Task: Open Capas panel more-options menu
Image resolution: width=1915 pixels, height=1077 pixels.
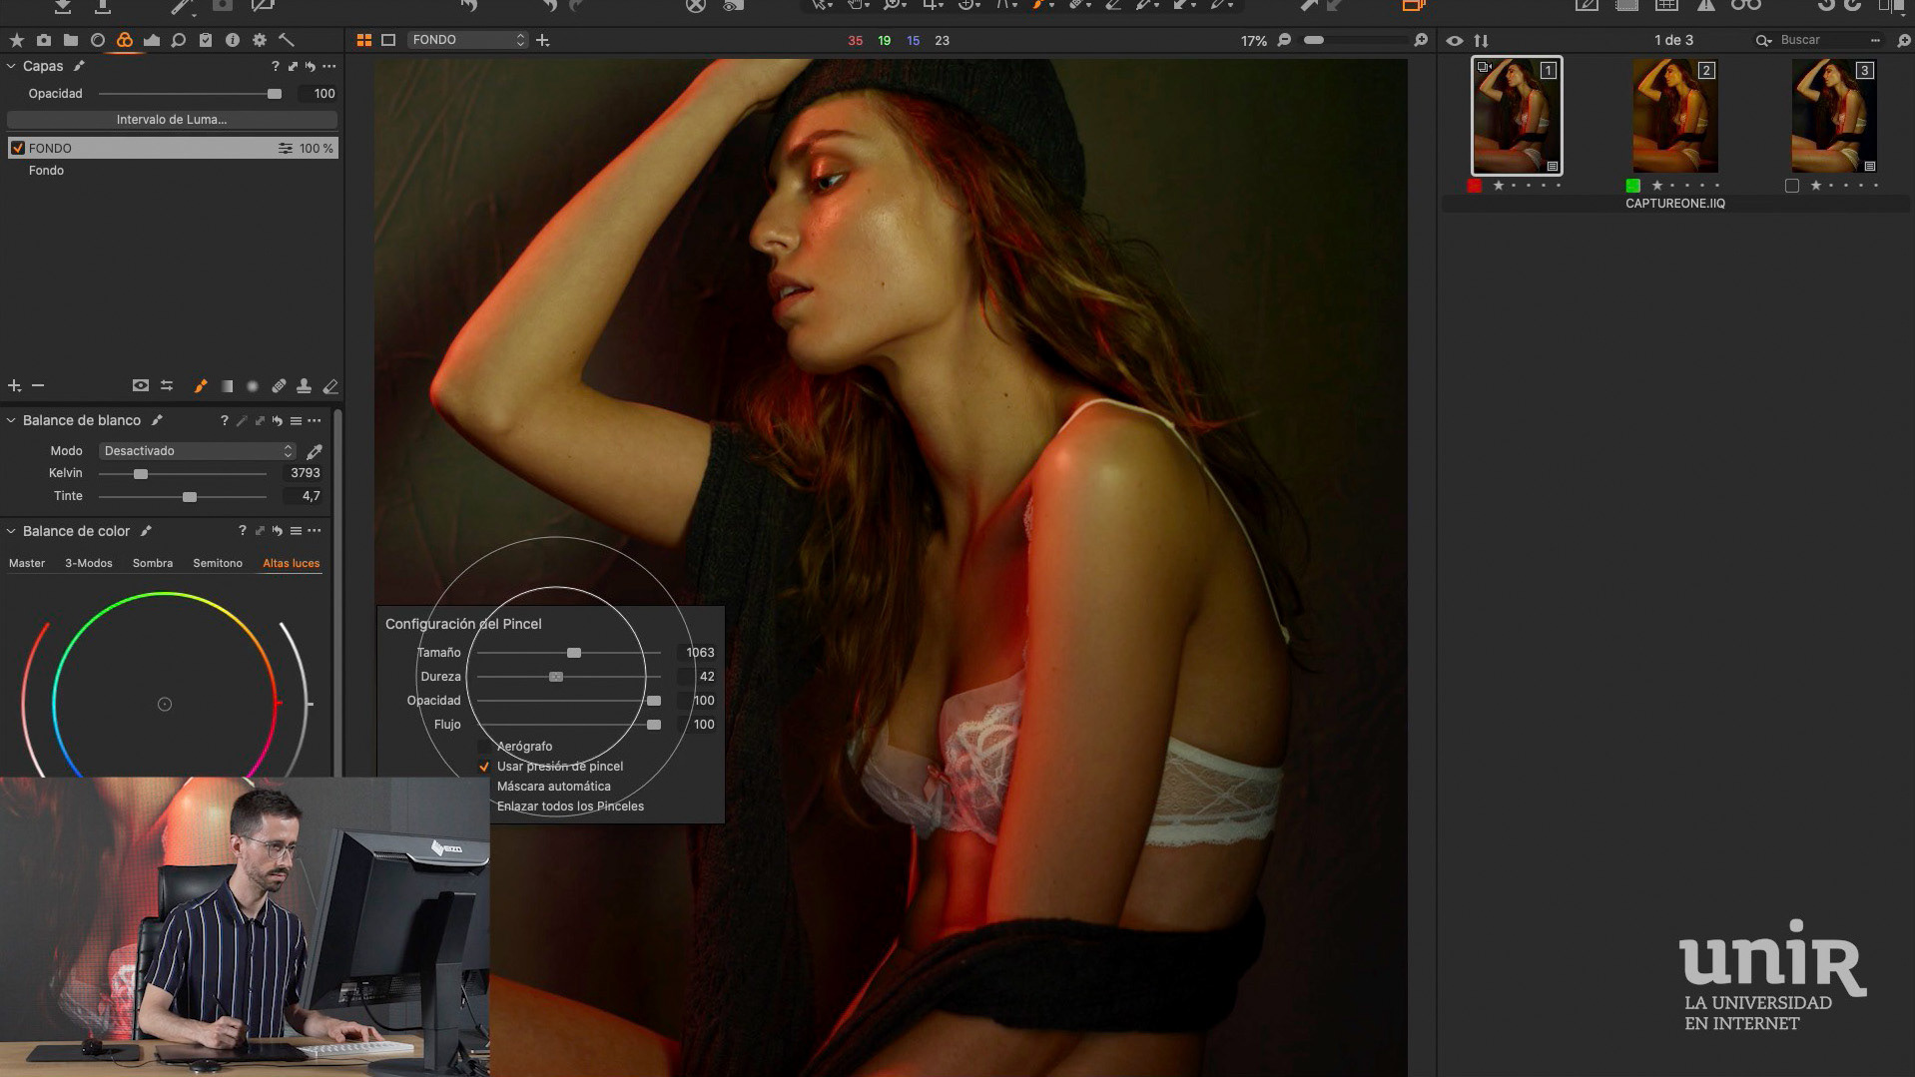Action: tap(329, 67)
